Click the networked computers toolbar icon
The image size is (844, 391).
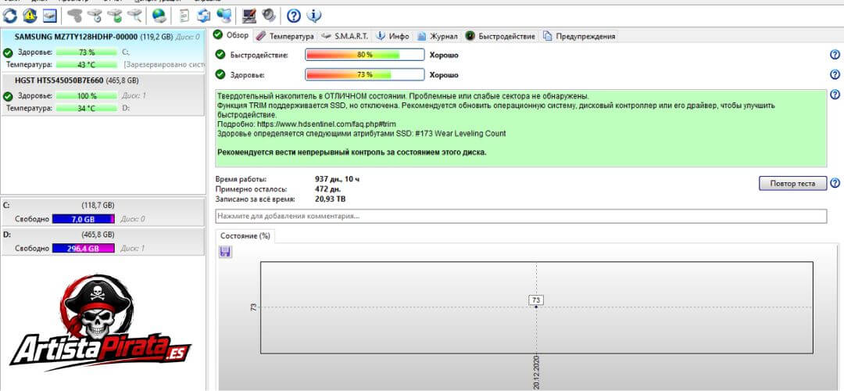[224, 16]
